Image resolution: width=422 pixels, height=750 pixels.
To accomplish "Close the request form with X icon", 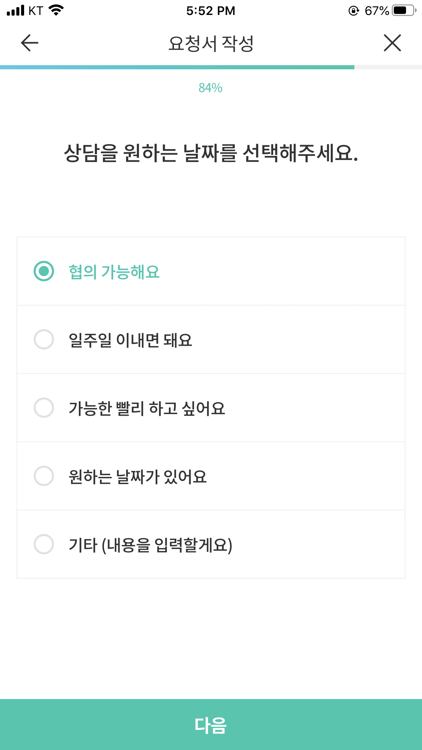I will point(392,43).
